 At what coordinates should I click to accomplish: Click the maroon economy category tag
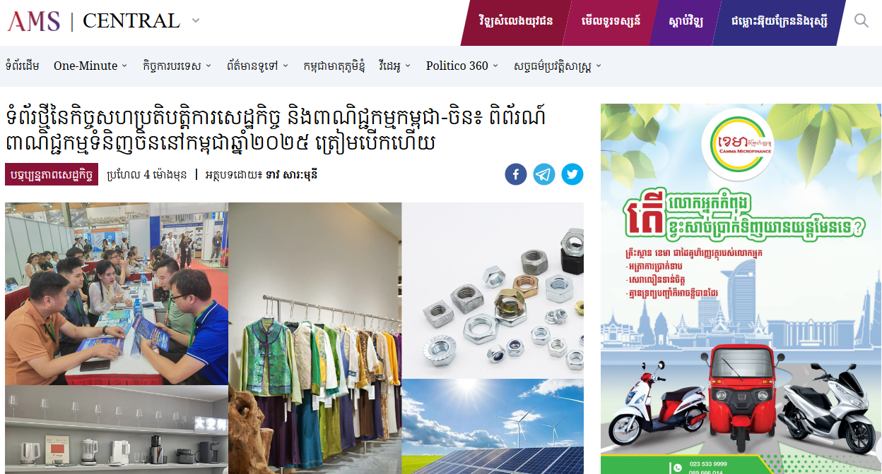(x=51, y=174)
